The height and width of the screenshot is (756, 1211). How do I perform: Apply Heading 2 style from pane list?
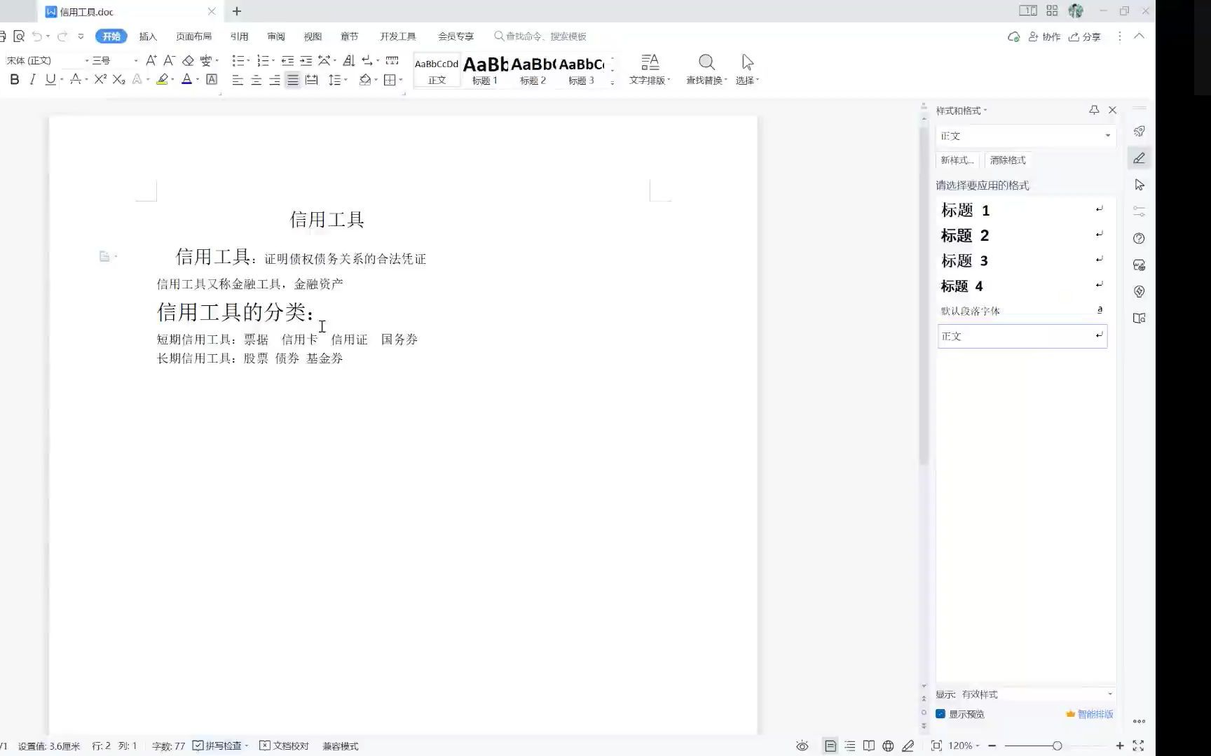tap(1022, 236)
